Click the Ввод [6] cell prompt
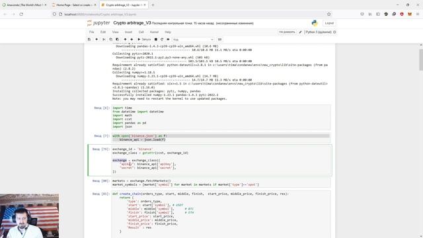The image size is (423, 238). coord(102,108)
